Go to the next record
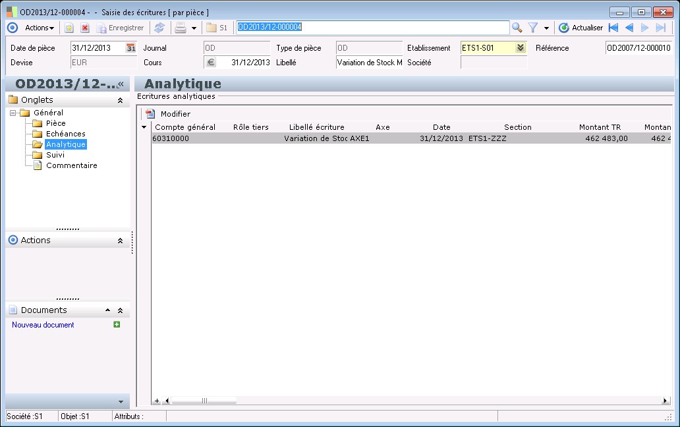 point(645,28)
